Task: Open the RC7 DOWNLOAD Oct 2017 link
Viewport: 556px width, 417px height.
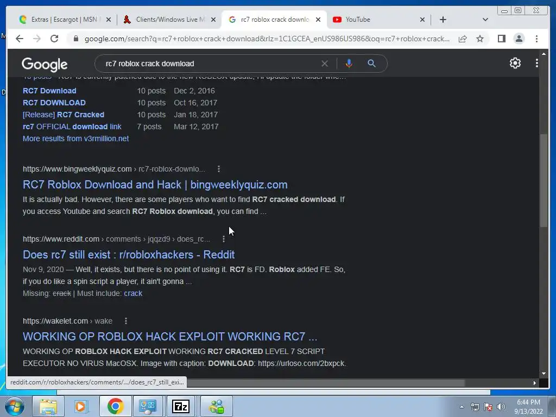Action: (x=54, y=103)
